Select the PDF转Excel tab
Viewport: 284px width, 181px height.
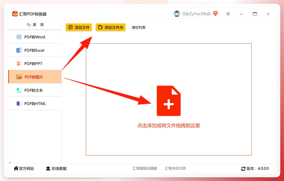tap(35, 50)
